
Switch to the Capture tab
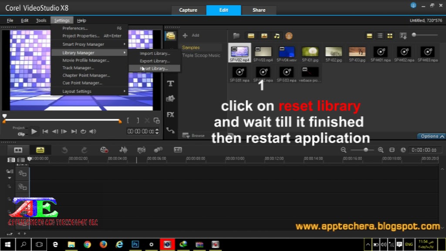[x=188, y=10]
